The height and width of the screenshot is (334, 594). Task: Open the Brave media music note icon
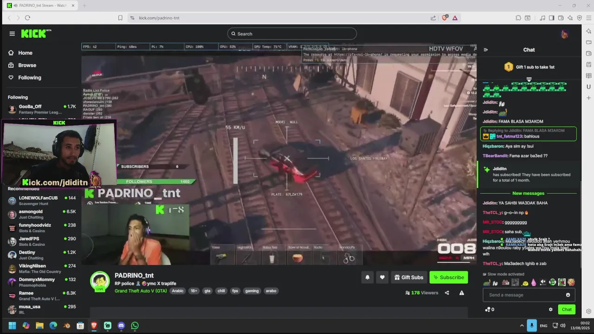(542, 18)
